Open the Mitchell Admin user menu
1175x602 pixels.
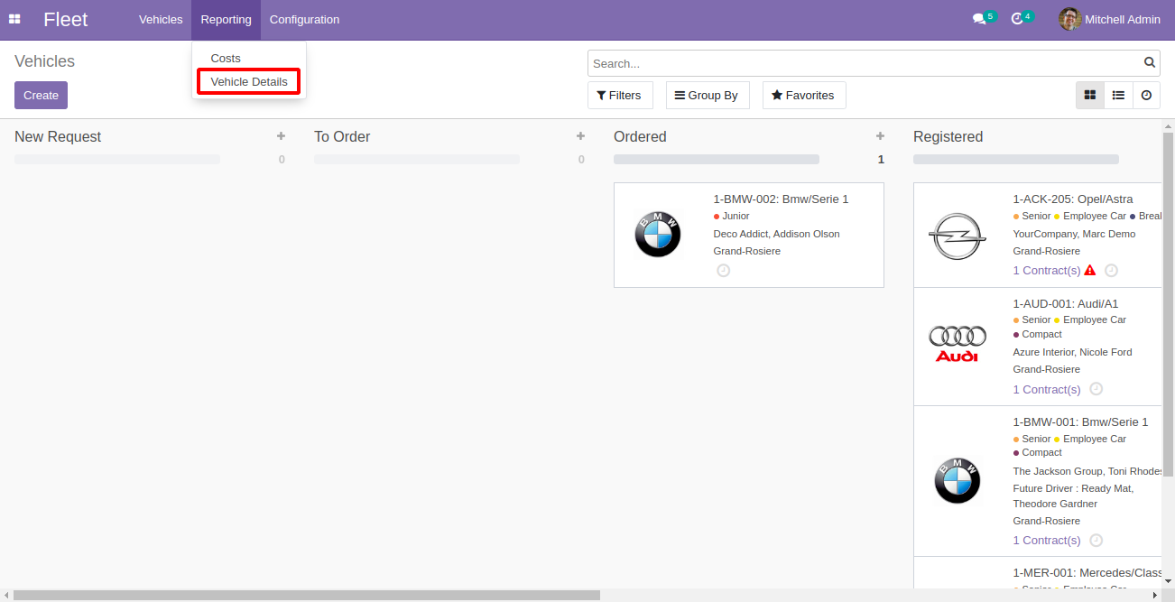[x=1109, y=19]
